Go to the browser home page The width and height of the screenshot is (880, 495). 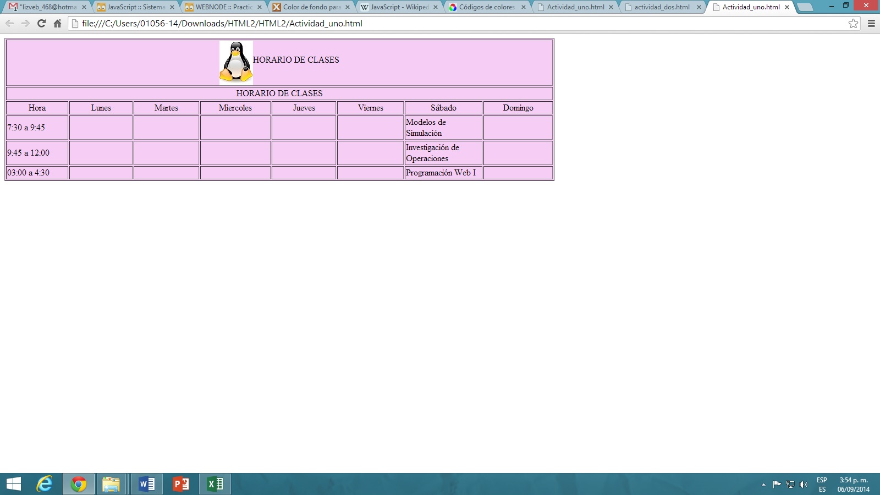pos(57,24)
